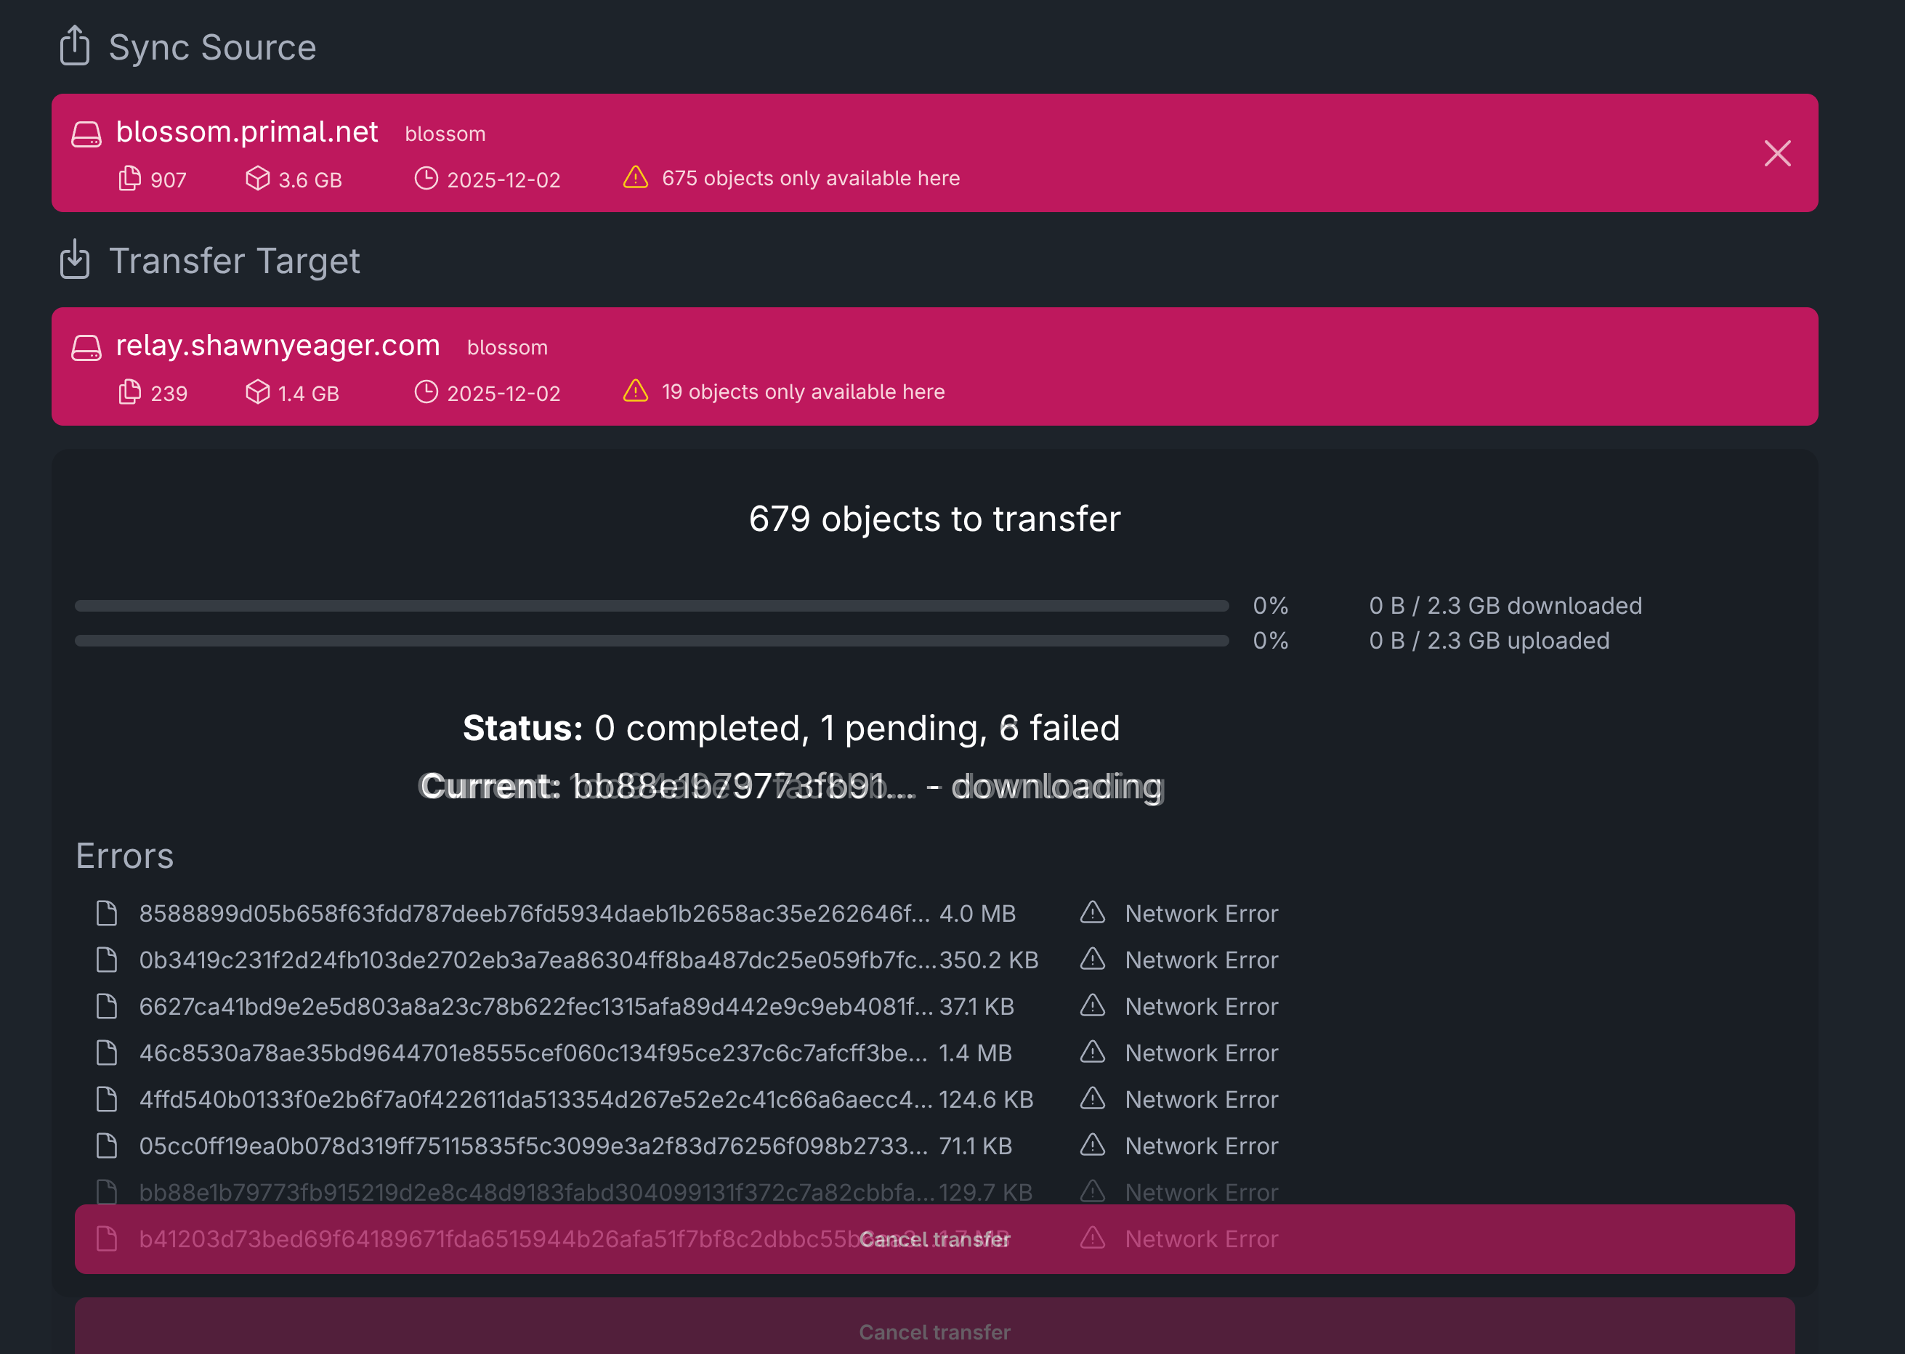Click the 907 files count icon

coord(129,179)
